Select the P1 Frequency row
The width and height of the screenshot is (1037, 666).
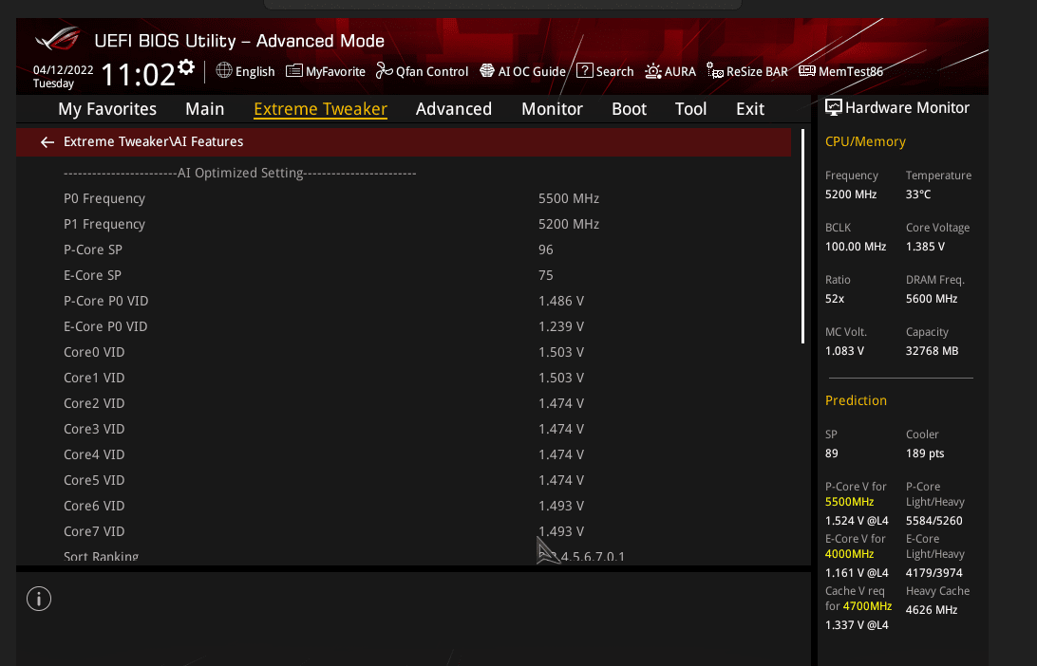pos(404,225)
